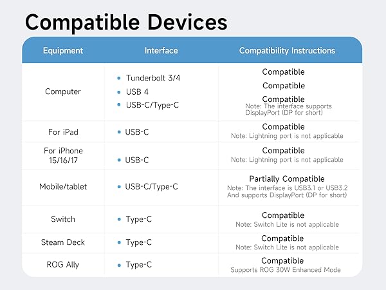
Task: Select the Steam Deck row label
Action: [63, 242]
